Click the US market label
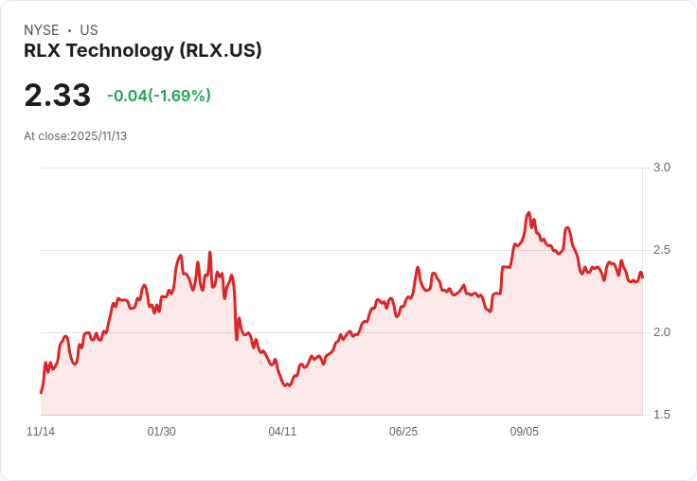Viewport: 697px width, 481px height. point(89,30)
